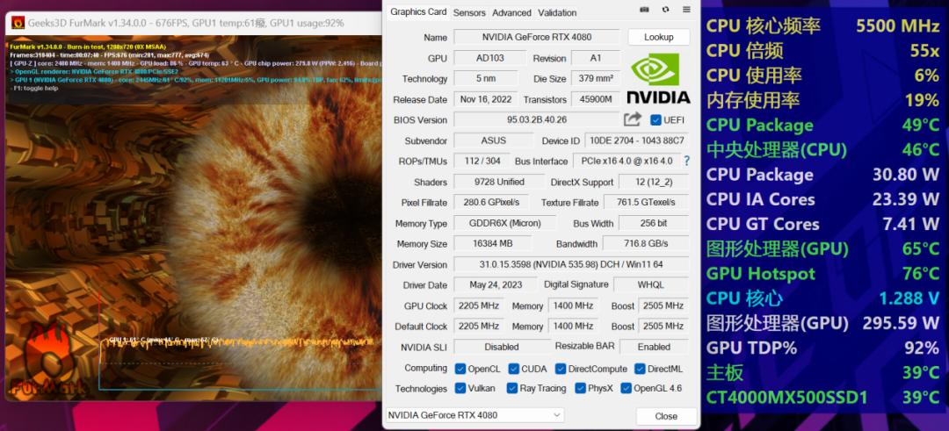The width and height of the screenshot is (949, 431).
Task: Click the Close button in GPU-Z
Action: 666,416
